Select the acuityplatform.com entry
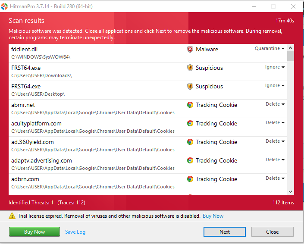Viewport: 304px width, 244px height. click(x=148, y=127)
